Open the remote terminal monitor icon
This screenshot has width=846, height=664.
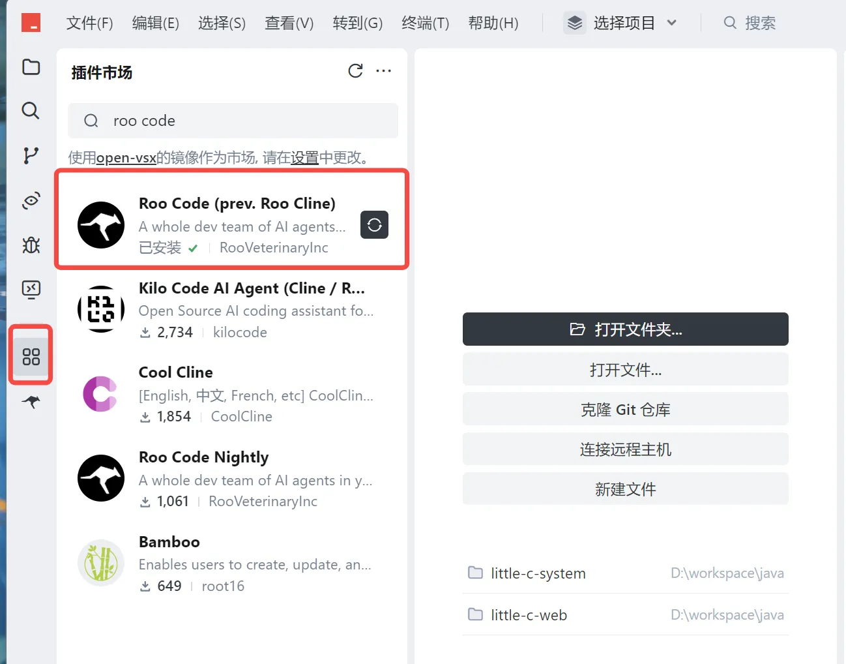[31, 289]
